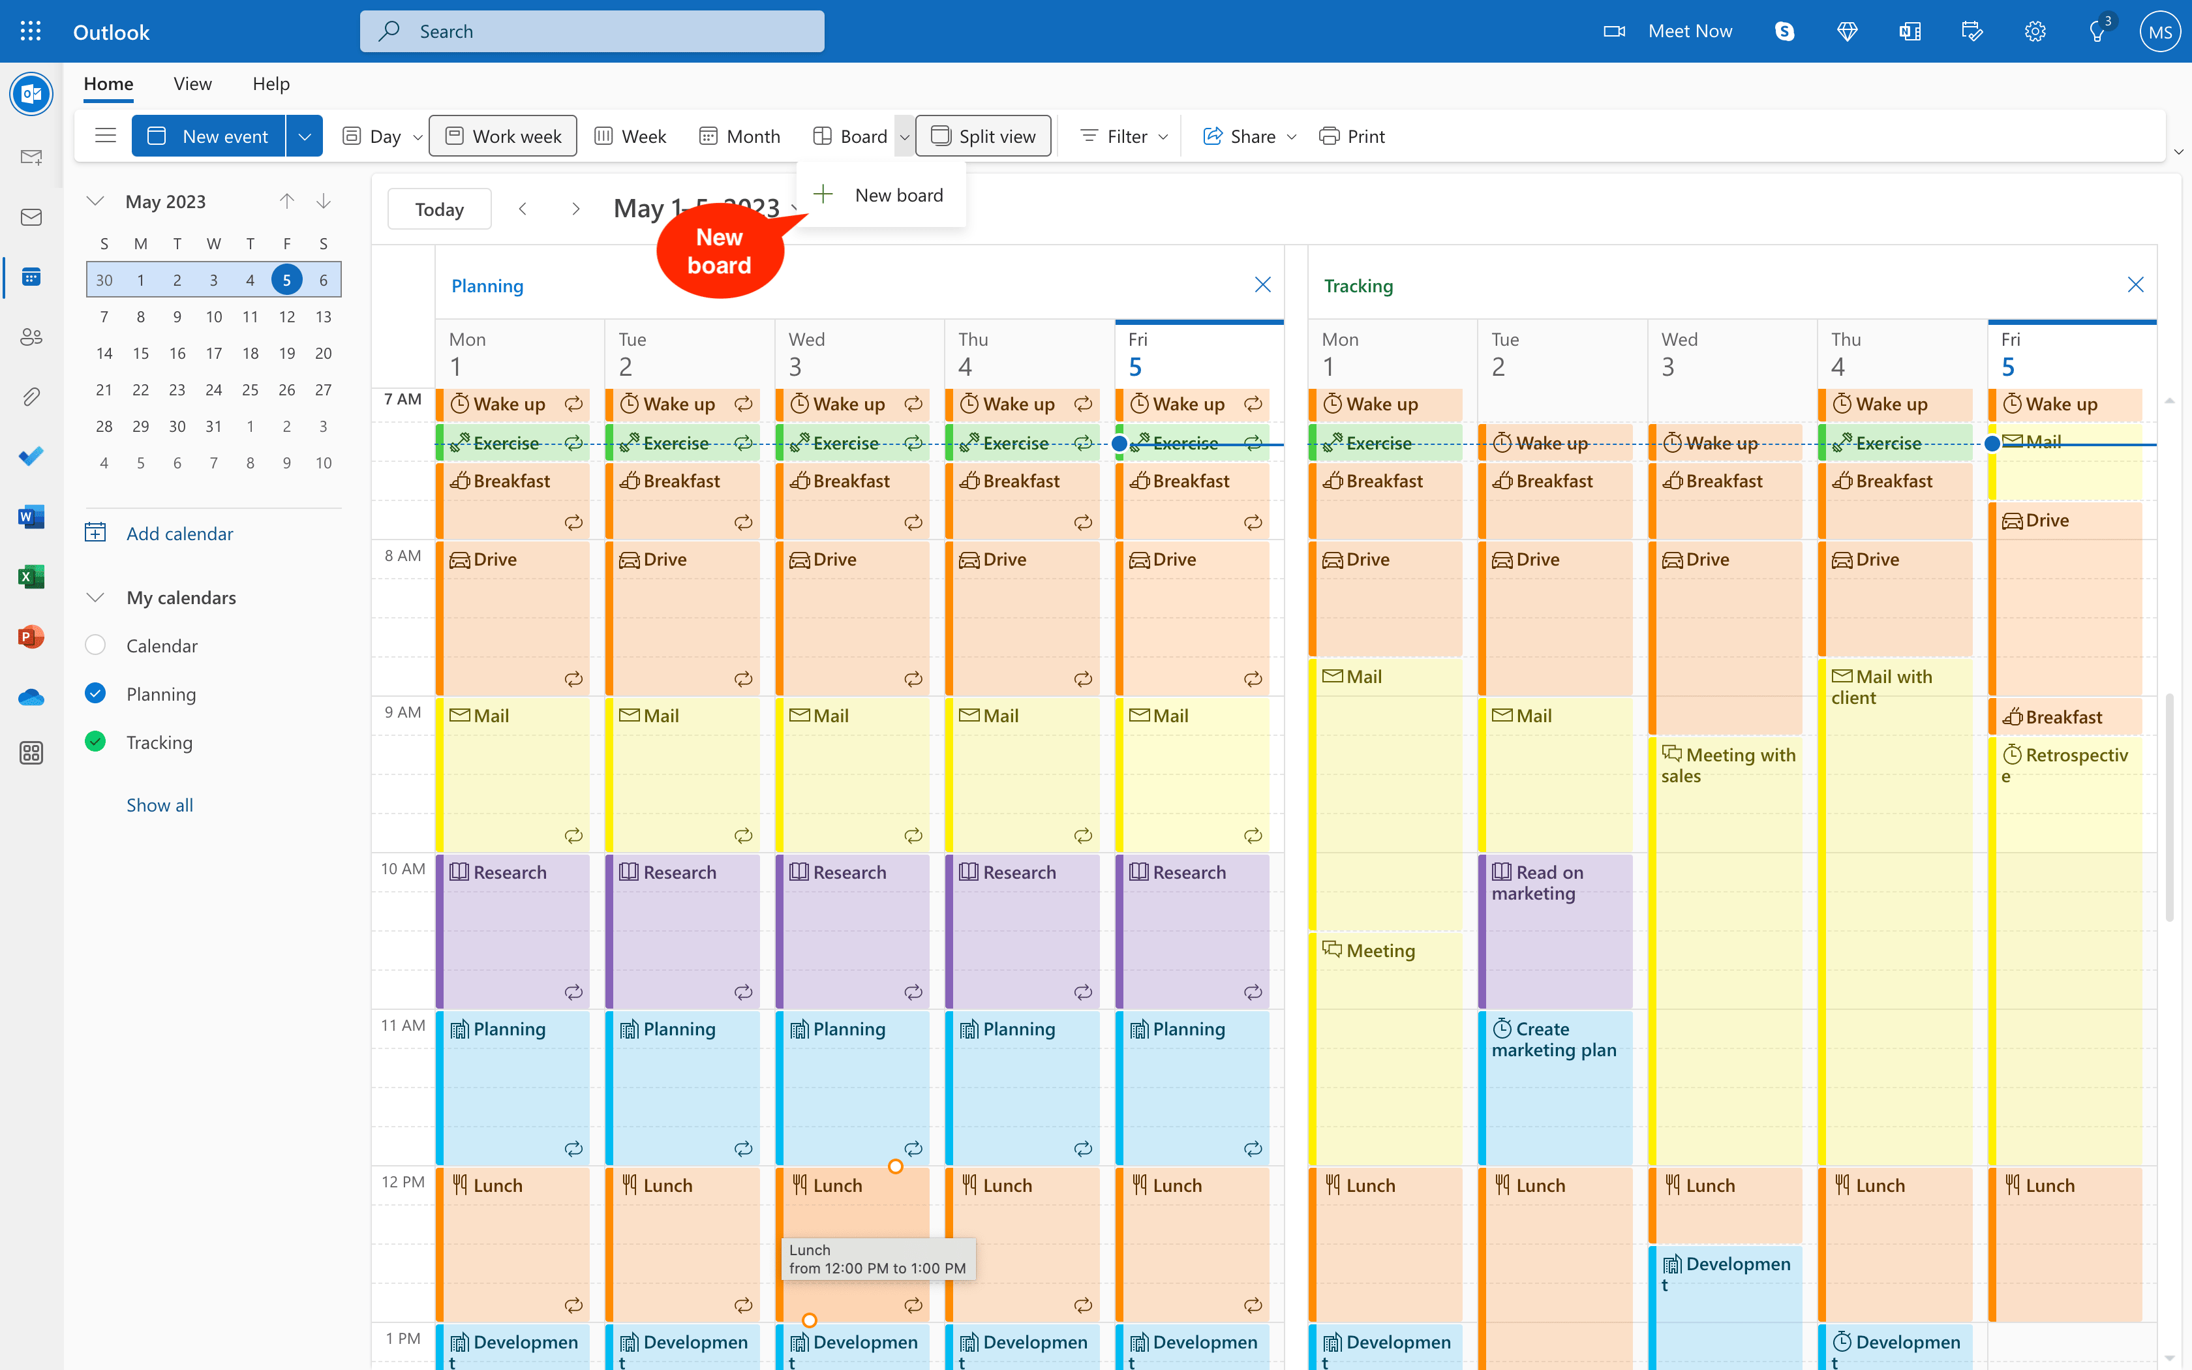
Task: Open the To Do checkmark icon
Action: tap(31, 456)
